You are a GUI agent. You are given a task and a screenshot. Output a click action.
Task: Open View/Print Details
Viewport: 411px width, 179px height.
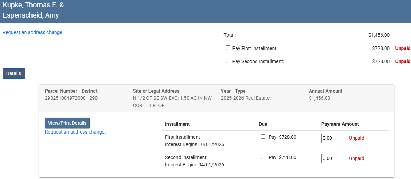pos(67,123)
